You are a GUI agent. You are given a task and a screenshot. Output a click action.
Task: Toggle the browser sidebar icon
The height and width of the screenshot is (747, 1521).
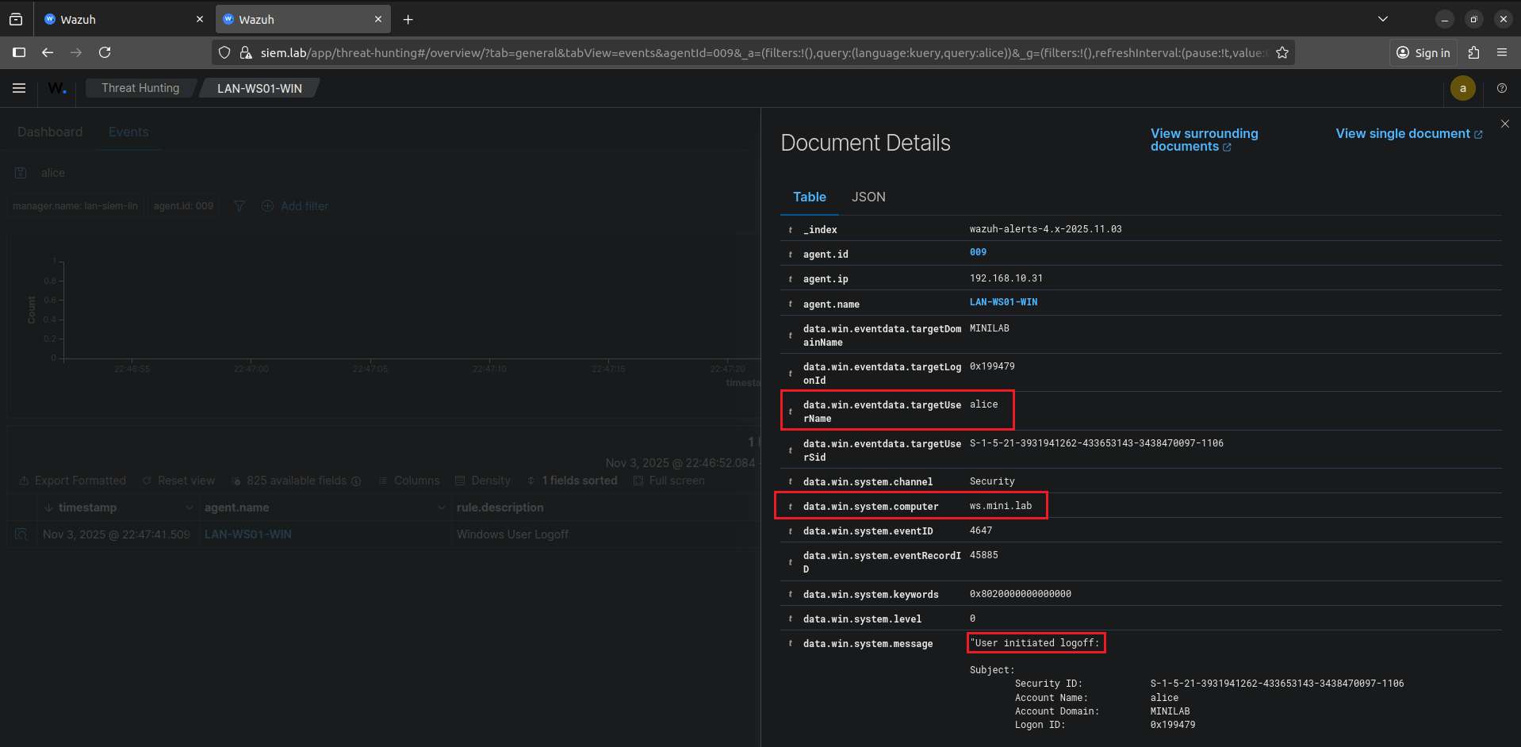(19, 52)
